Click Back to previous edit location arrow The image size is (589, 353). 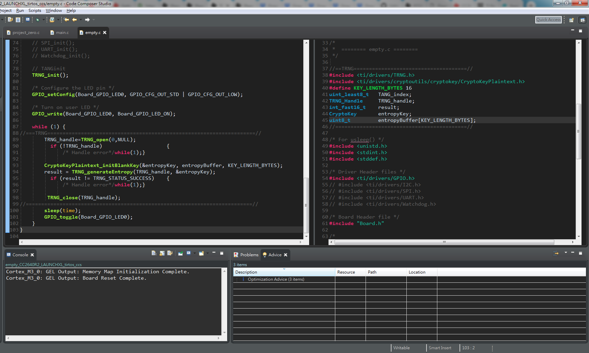click(x=66, y=20)
